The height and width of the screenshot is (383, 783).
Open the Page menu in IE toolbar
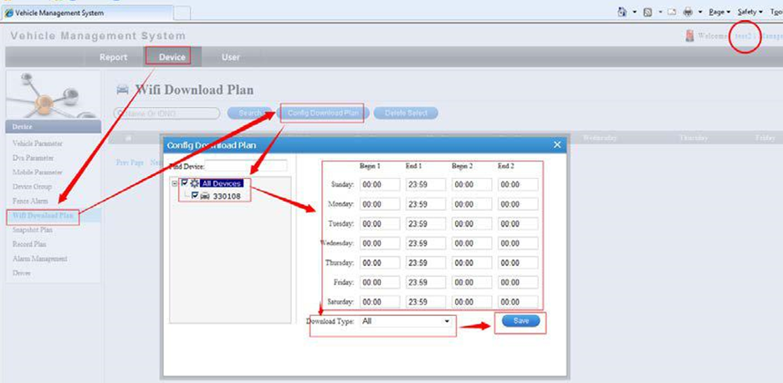click(x=719, y=12)
